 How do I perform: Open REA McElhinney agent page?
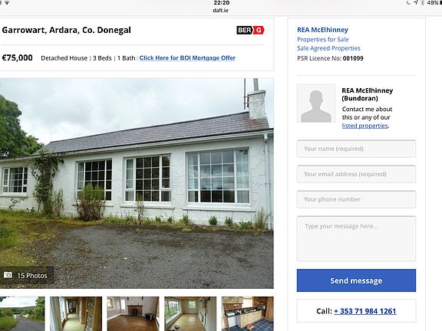[x=322, y=30]
